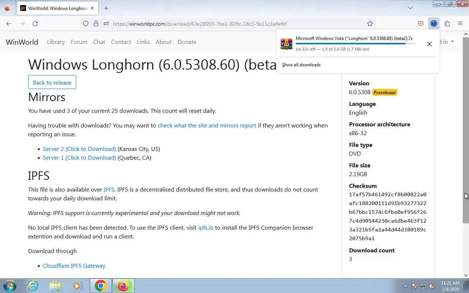This screenshot has width=469, height=293.
Task: Click the download progress bar
Action: point(355,44)
